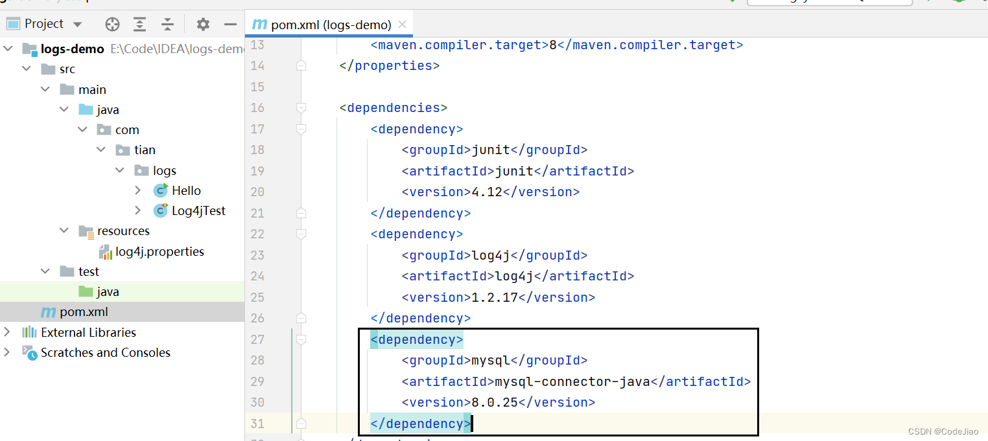The image size is (988, 441).
Task: Click on version 8.0.25 text
Action: point(495,402)
